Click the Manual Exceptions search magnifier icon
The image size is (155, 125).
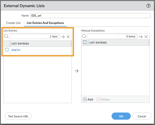tap(84, 36)
